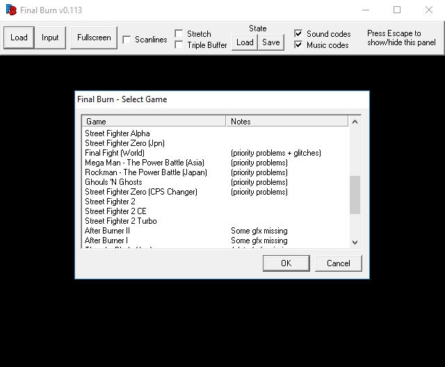The width and height of the screenshot is (445, 367).
Task: Select Rockman - The Power Battle (Japan)
Action: click(x=146, y=172)
